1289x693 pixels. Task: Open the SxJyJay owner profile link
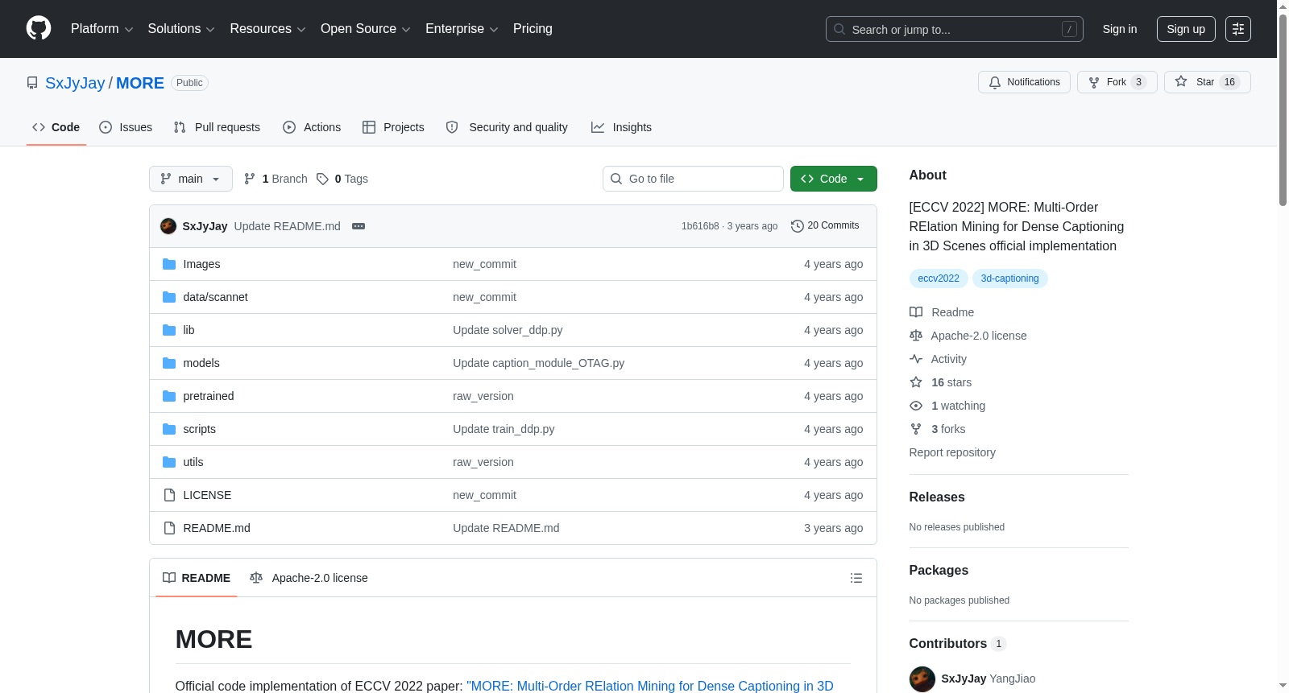(75, 83)
